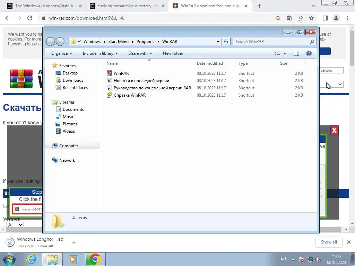
Task: Select Computer in navigation pane
Action: click(x=72, y=146)
